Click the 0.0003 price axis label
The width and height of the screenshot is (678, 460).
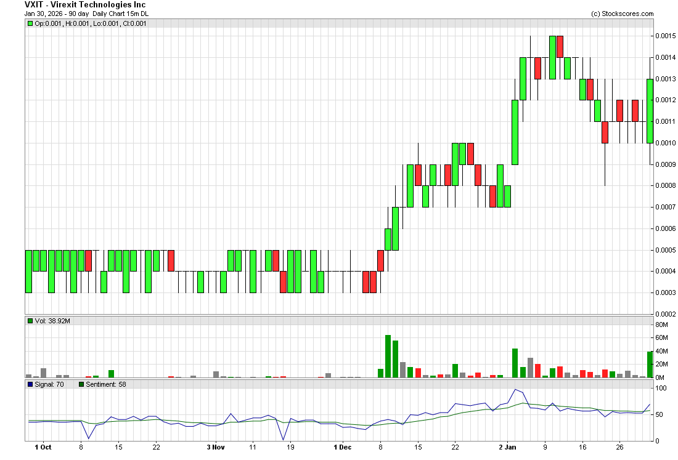(x=666, y=293)
